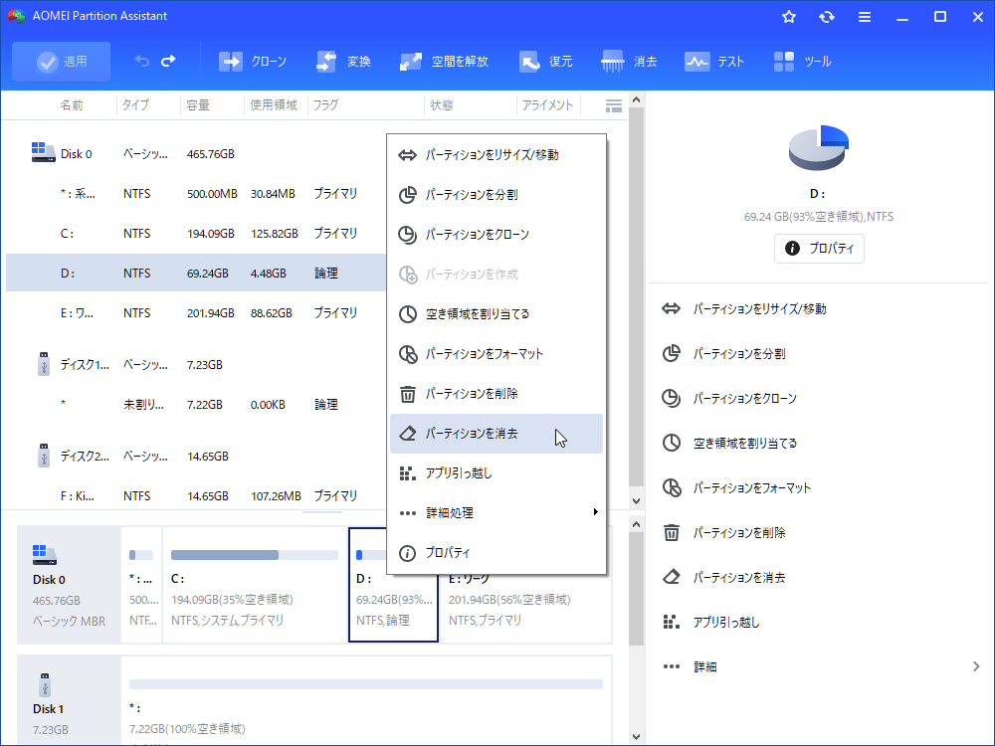Select the Disk 0 row in list
The width and height of the screenshot is (995, 746).
click(196, 154)
